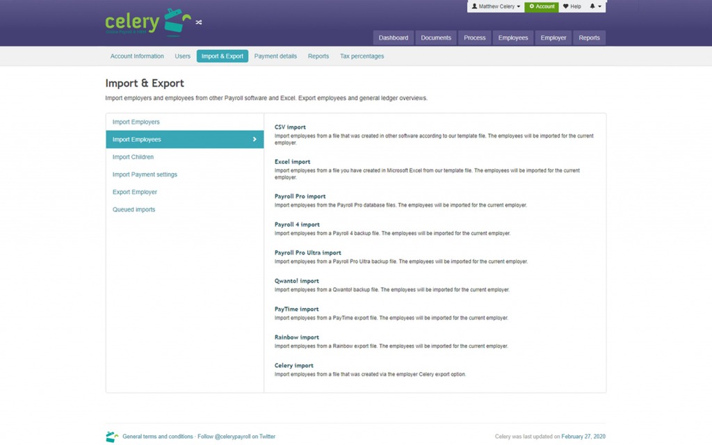Click the Import & Export page heading

coord(145,83)
